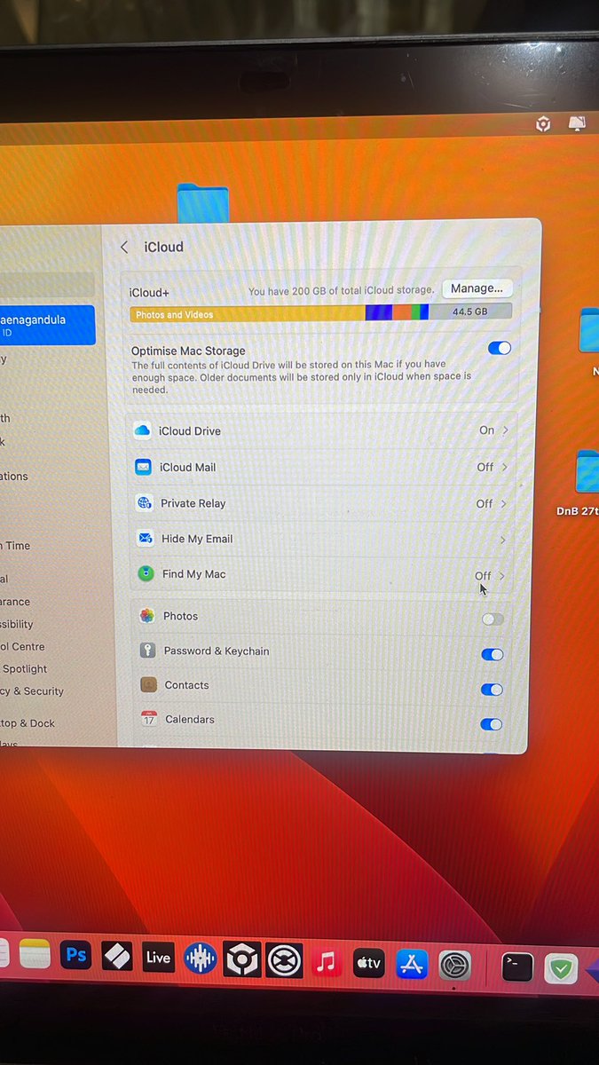Open the 'cy & Security' sidebar item
599x1065 pixels.
point(32,691)
